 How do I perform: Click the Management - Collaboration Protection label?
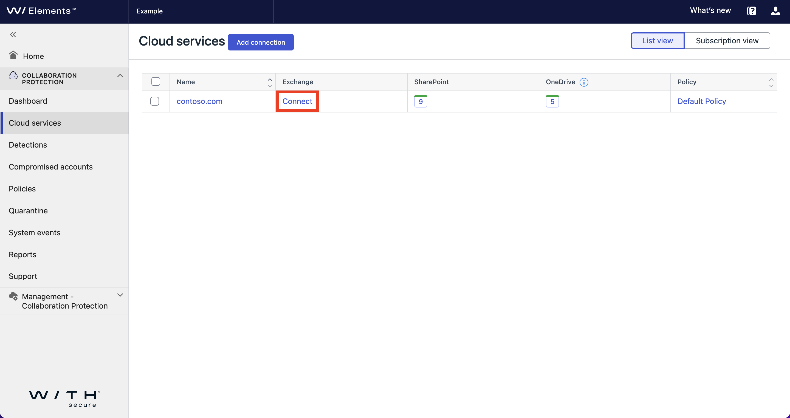[65, 301]
